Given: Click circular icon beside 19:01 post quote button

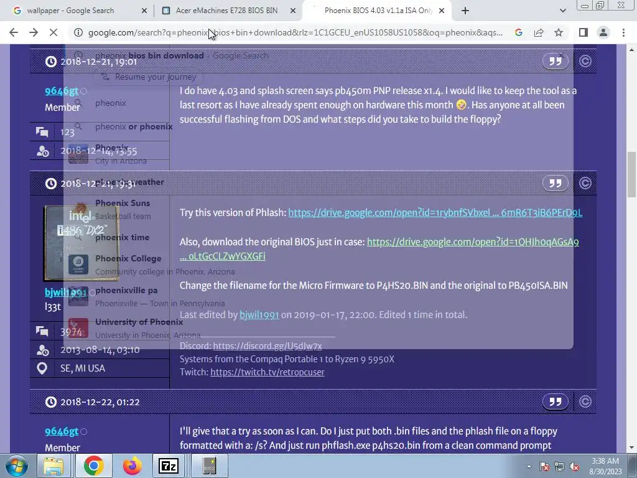Looking at the screenshot, I should point(585,62).
